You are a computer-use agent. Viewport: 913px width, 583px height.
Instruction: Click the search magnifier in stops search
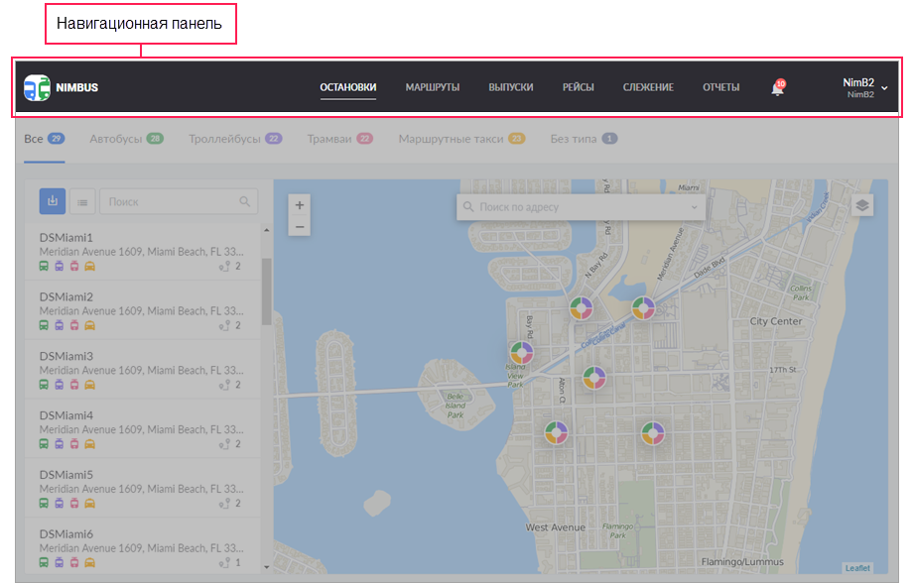tap(244, 201)
